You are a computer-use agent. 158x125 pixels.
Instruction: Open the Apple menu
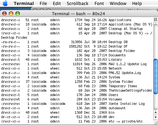5,3
